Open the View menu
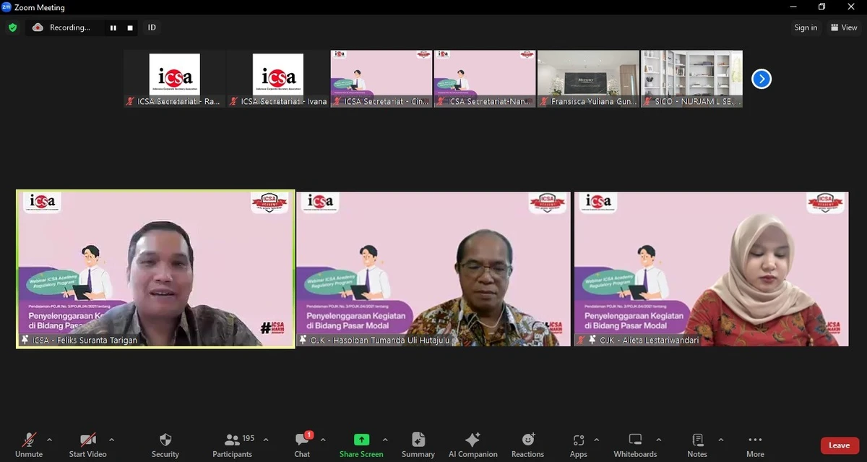 [843, 27]
